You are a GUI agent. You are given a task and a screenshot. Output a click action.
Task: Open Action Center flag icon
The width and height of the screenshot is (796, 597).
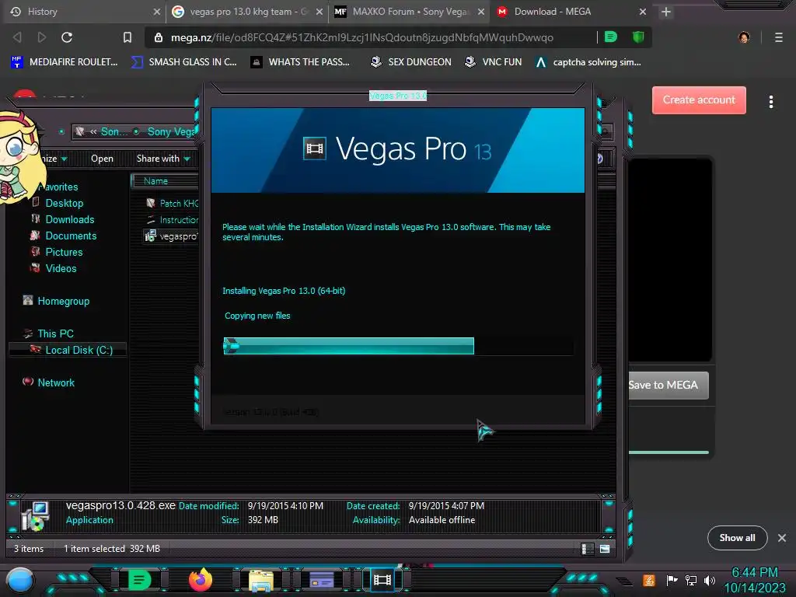pyautogui.click(x=672, y=580)
